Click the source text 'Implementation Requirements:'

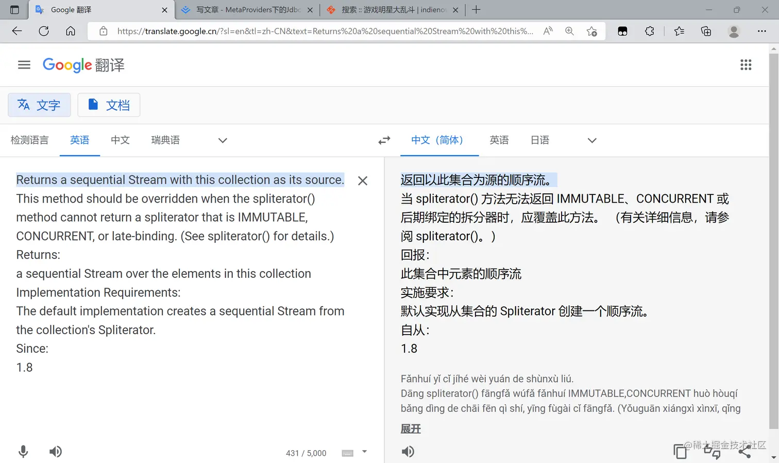click(x=98, y=292)
